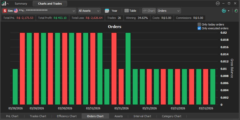Screen dimensions: 240x120
Task: Expand the arrow beside the green plus icon
Action: pyautogui.click(x=229, y=11)
